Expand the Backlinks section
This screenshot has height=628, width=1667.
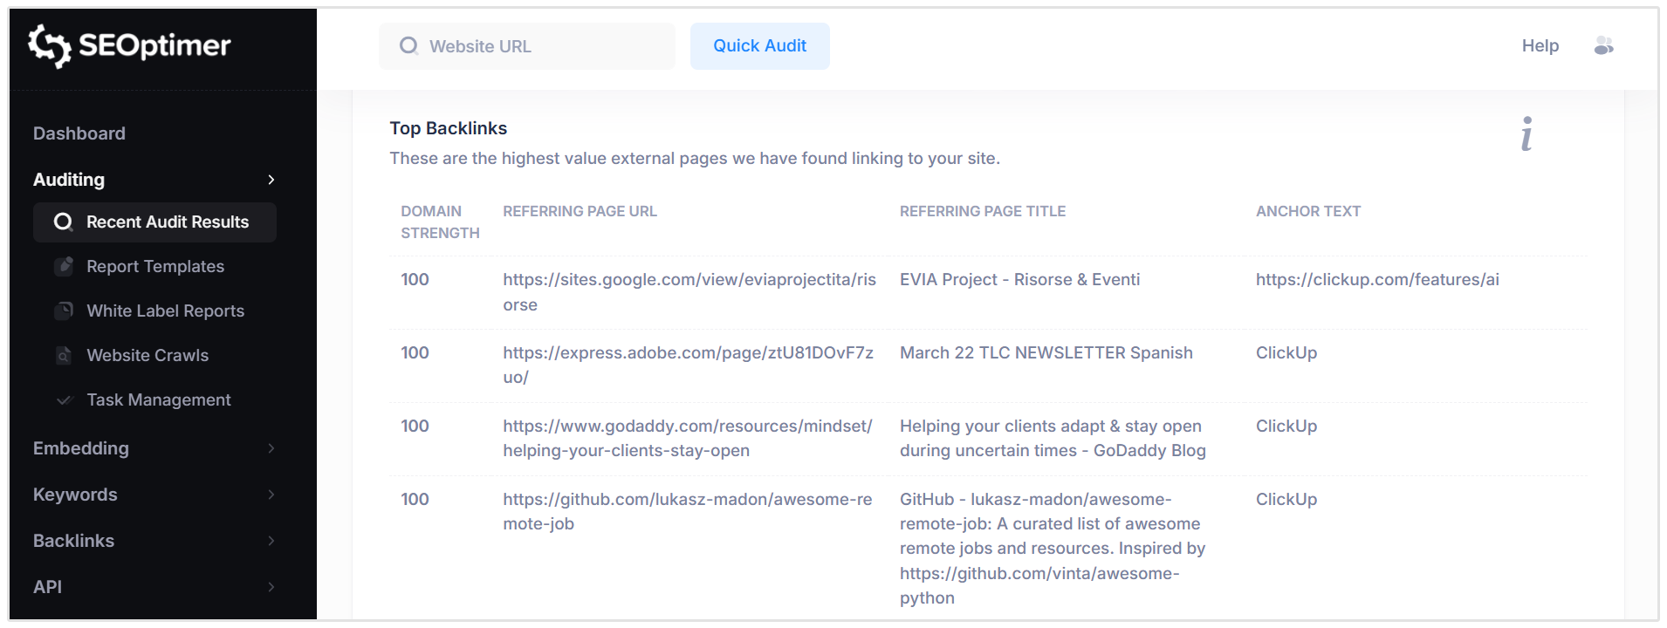coord(271,541)
